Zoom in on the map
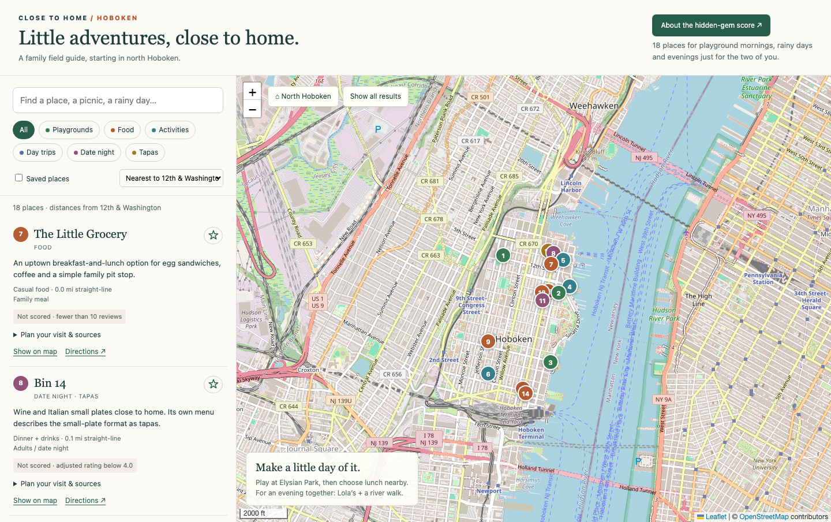The image size is (831, 522). point(252,92)
